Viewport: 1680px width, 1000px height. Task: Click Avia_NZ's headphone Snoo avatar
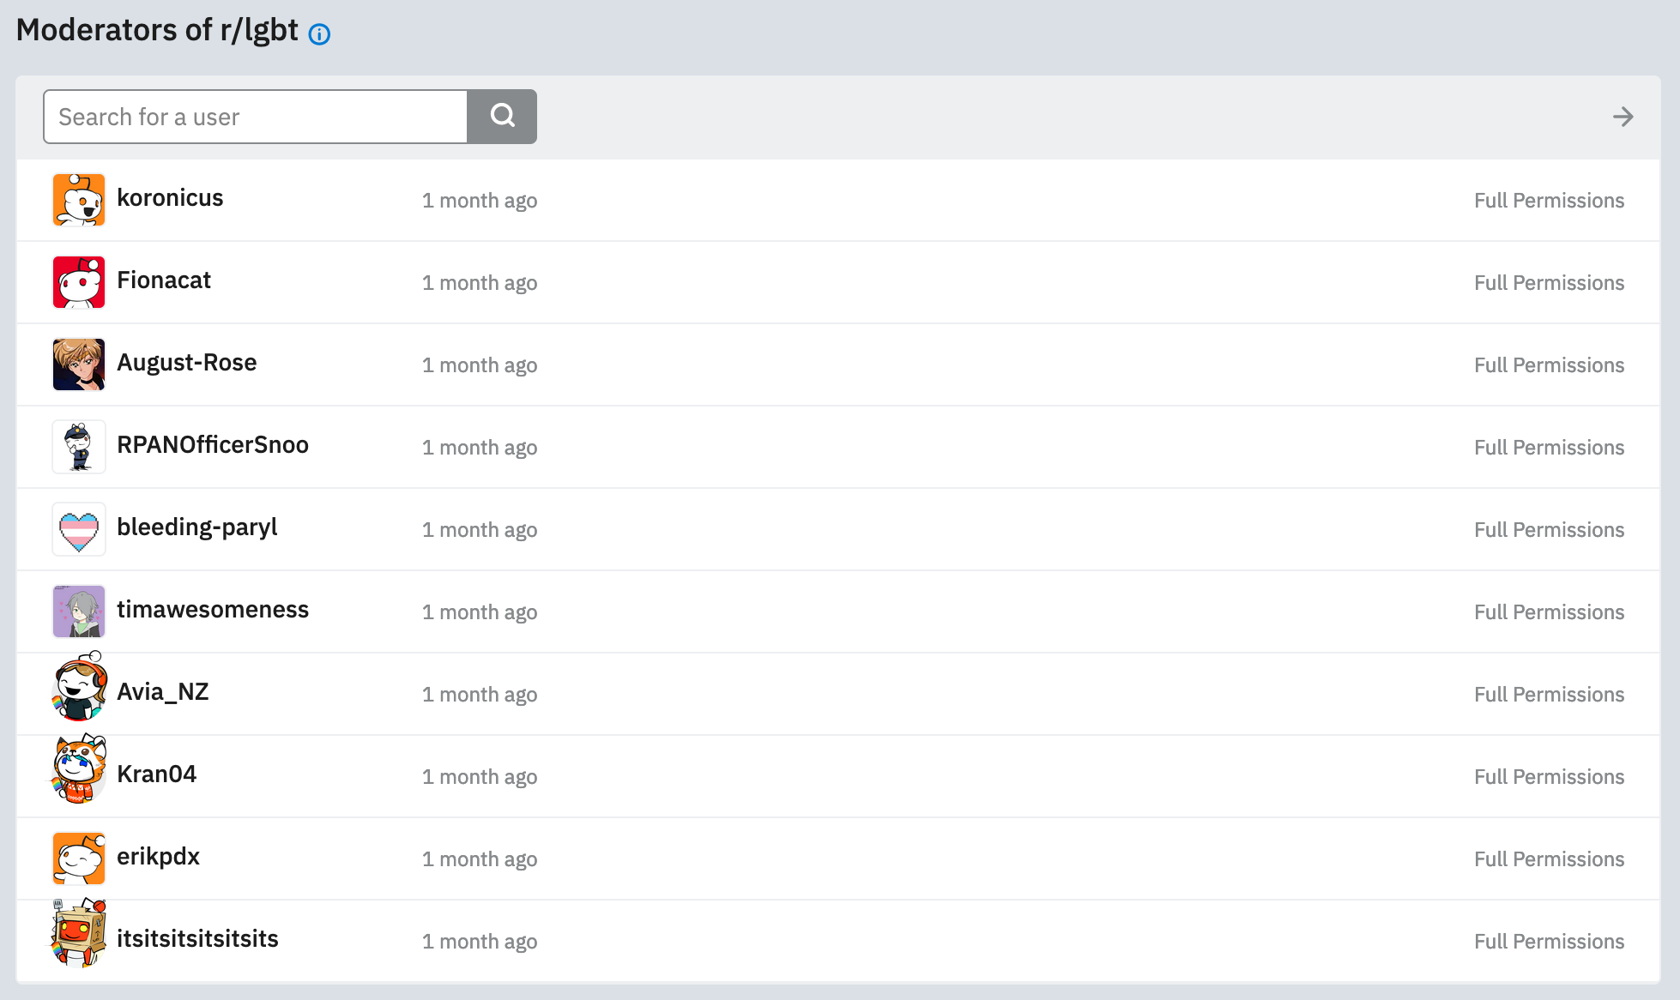click(x=79, y=687)
